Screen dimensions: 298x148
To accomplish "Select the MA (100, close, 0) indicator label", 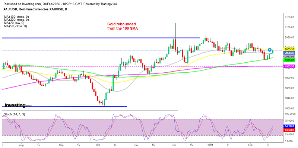I will coord(16,17).
